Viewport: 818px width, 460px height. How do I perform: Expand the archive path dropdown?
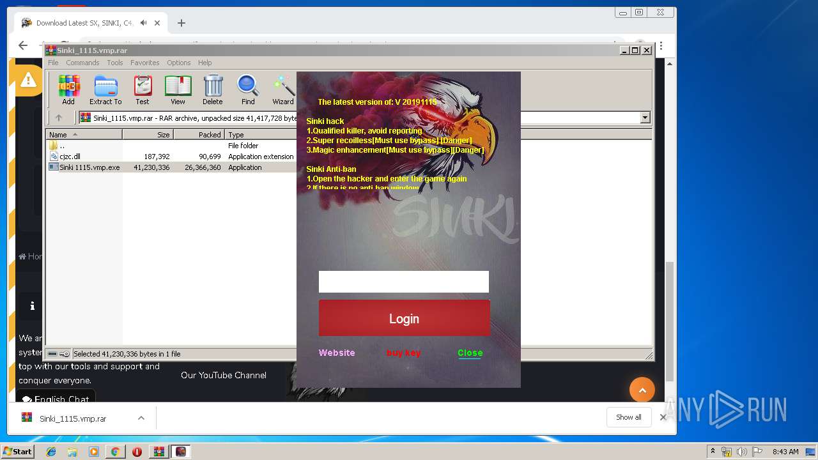(x=645, y=118)
